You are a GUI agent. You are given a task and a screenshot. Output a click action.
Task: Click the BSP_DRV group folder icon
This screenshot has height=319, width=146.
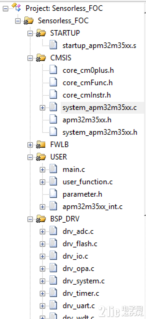coord(41,219)
